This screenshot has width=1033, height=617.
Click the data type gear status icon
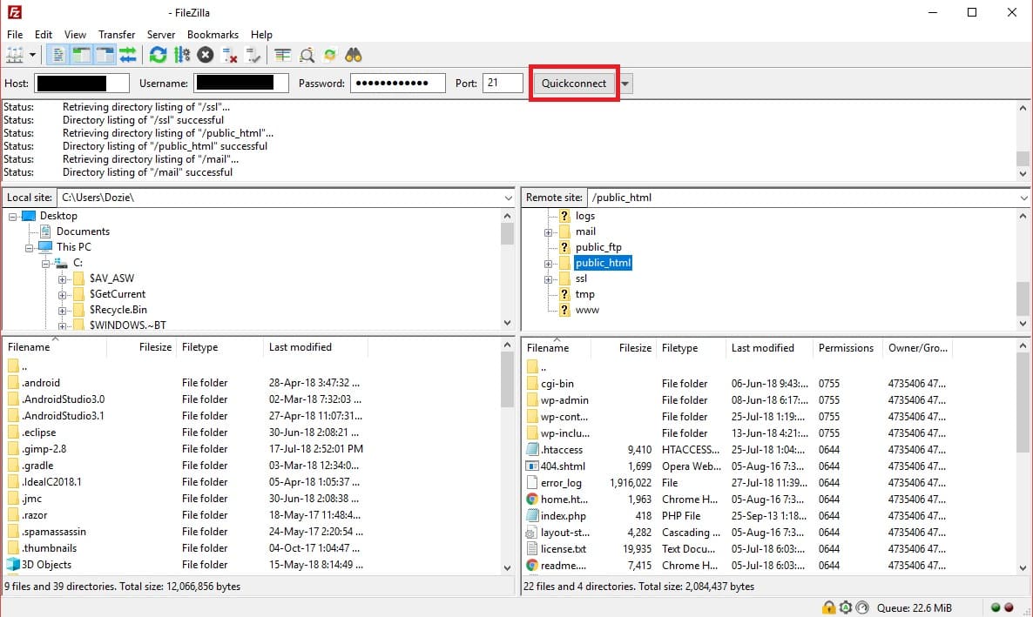click(846, 607)
